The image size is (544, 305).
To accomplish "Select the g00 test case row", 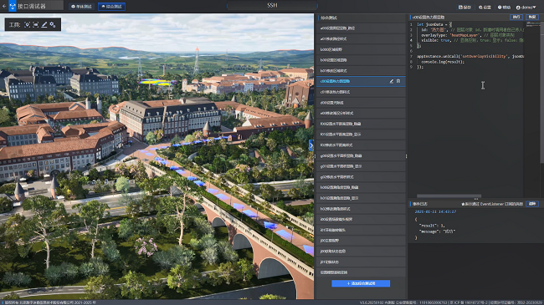I will click(x=361, y=155).
